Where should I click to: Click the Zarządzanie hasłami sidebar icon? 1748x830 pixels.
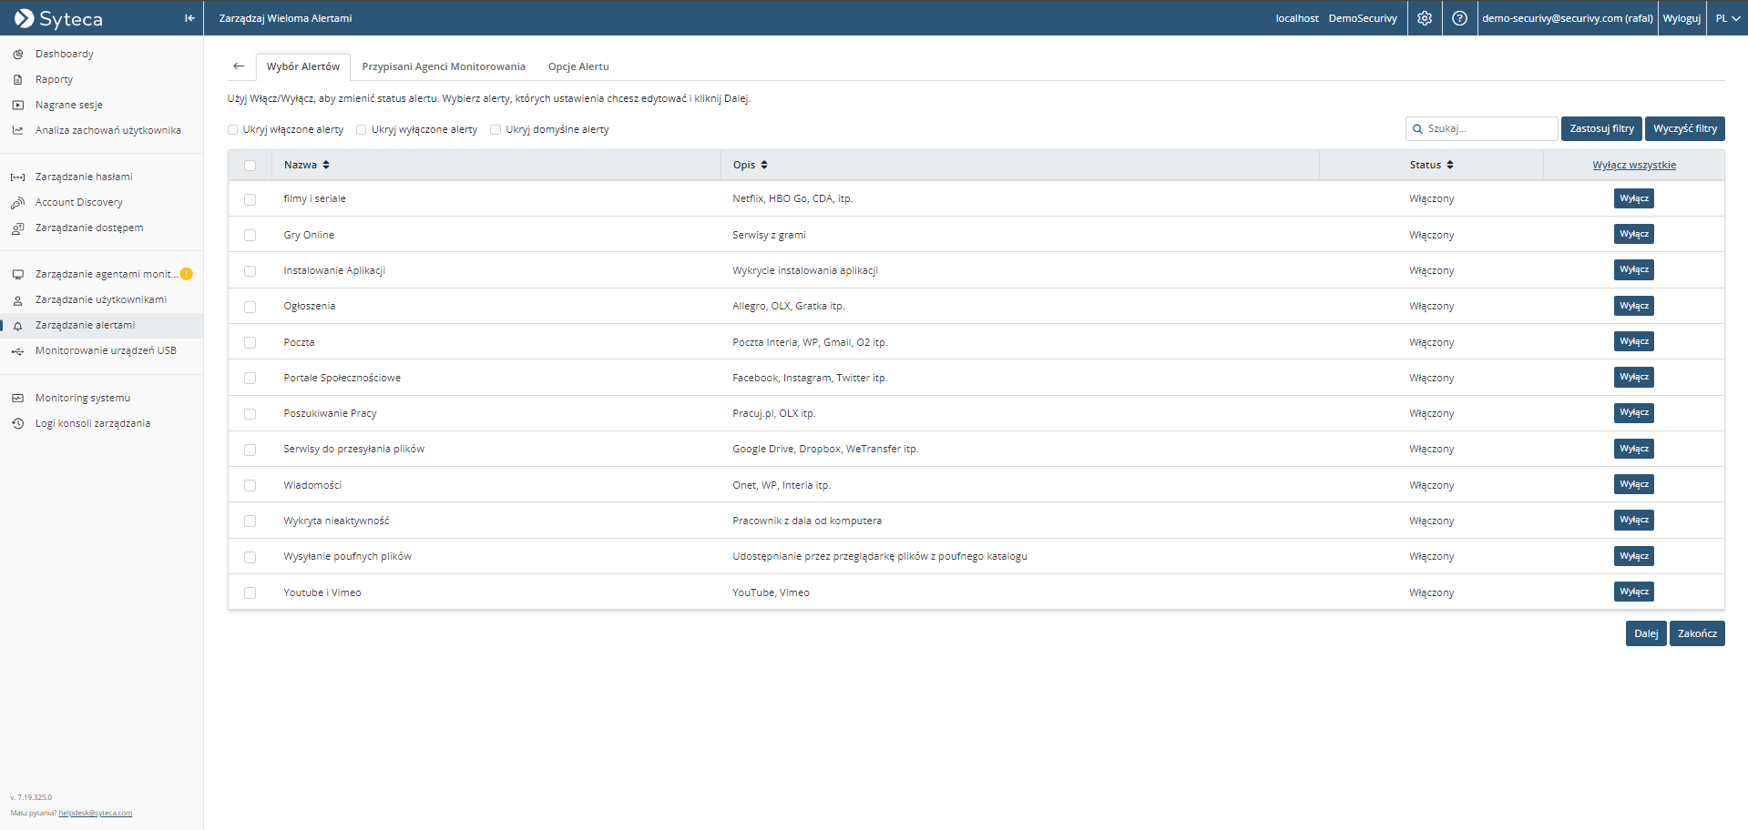17,177
